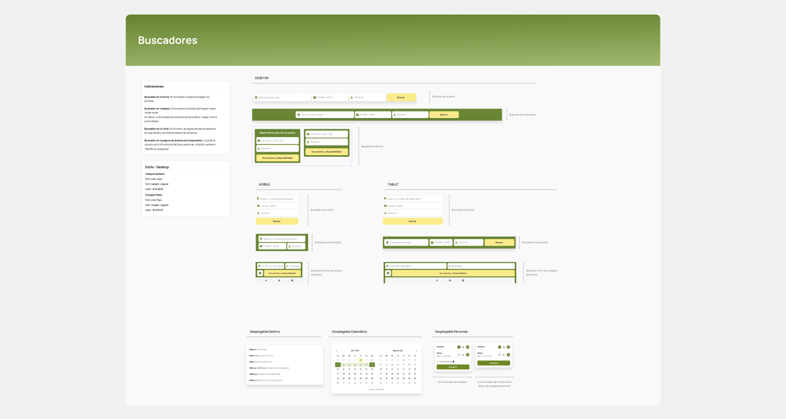Screen dimensions: 786x419
Task: Click info icon next to pets checkbox
Action: tap(454, 361)
